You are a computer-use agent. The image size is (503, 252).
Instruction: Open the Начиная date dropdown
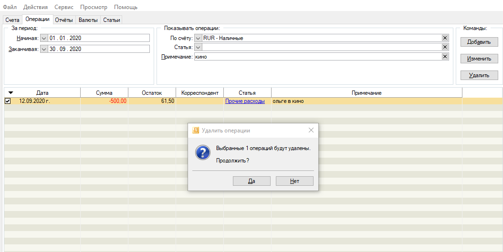click(x=44, y=38)
